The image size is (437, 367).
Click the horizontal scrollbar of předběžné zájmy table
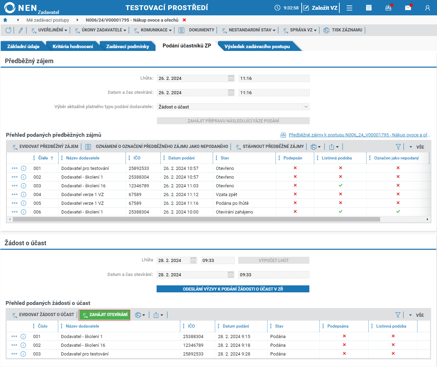click(196, 219)
